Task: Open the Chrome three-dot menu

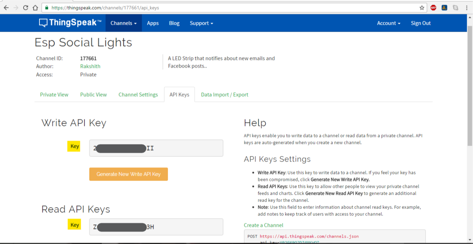Action: (466, 8)
